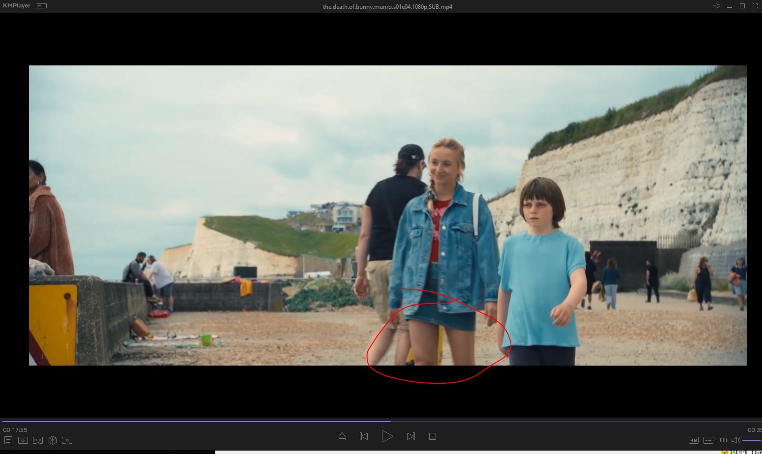Open the audio waveform settings

coord(723,440)
